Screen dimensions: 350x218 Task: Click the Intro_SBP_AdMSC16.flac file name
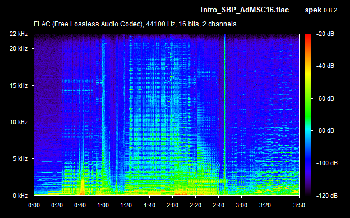[x=245, y=10]
